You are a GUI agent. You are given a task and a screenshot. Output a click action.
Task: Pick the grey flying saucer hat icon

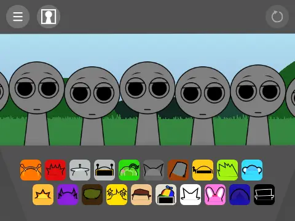click(80, 170)
